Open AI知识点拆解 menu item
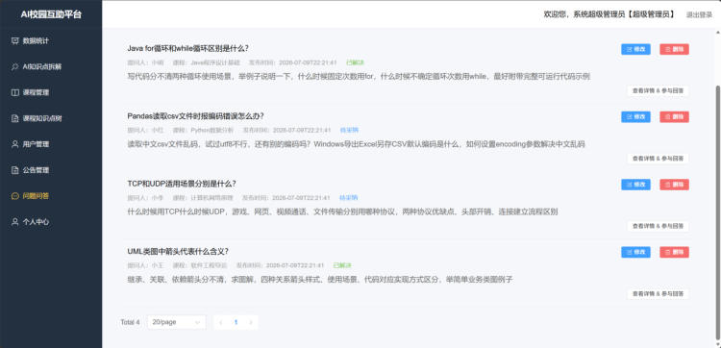The width and height of the screenshot is (721, 348). click(51, 66)
